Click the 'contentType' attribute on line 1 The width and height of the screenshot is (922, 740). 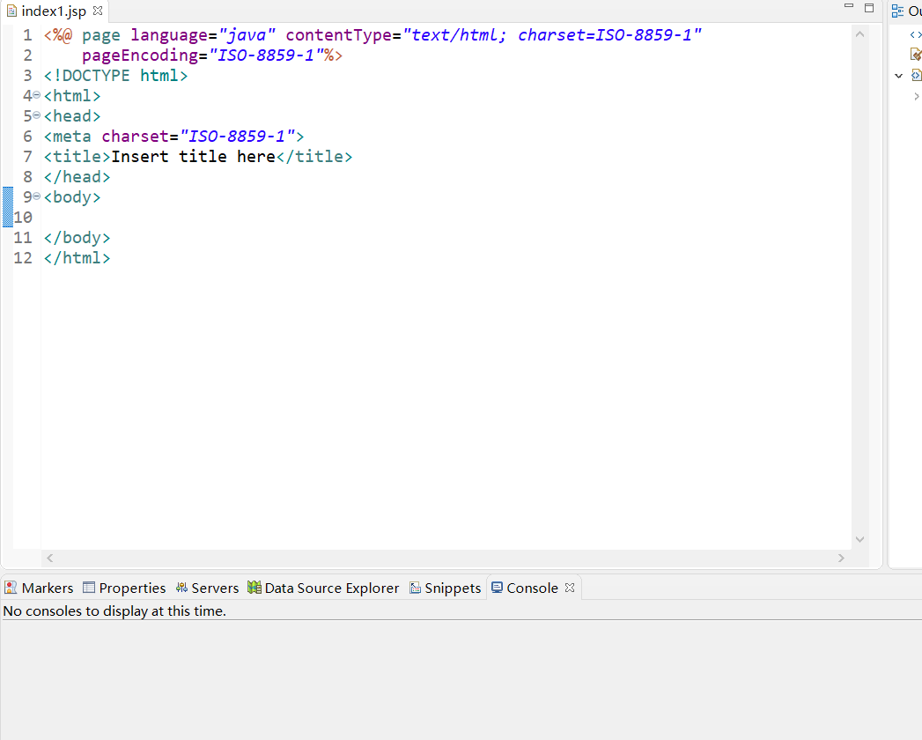coord(339,35)
